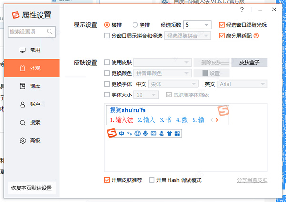
Task: Enable 开启 flash 调试模式 checkbox
Action: point(152,180)
